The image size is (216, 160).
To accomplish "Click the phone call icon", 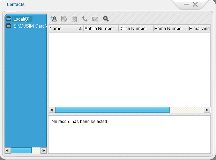I will click(x=85, y=19).
